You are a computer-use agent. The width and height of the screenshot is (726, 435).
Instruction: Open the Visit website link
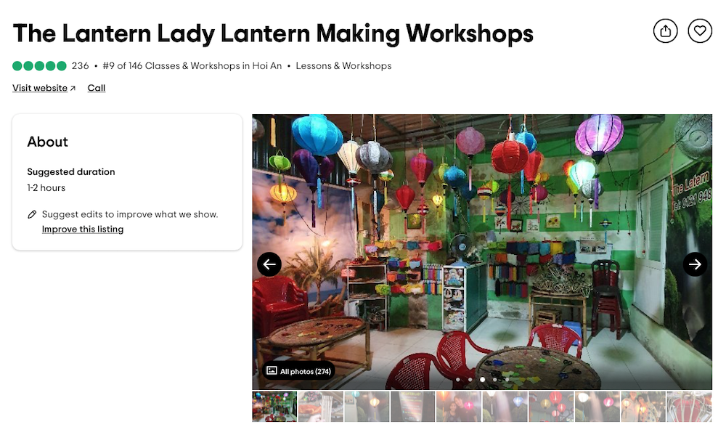(44, 88)
